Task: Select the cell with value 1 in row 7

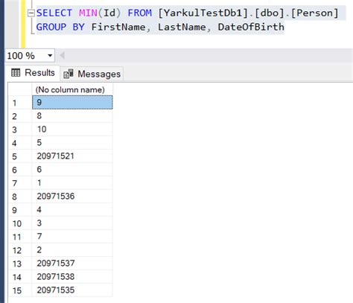Action: 72,182
